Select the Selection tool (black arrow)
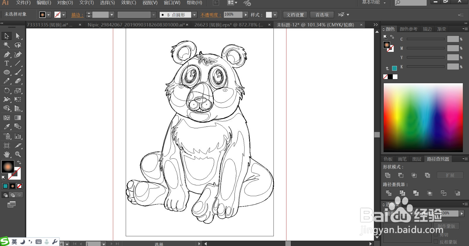Image resolution: width=469 pixels, height=246 pixels. pyautogui.click(x=6, y=36)
